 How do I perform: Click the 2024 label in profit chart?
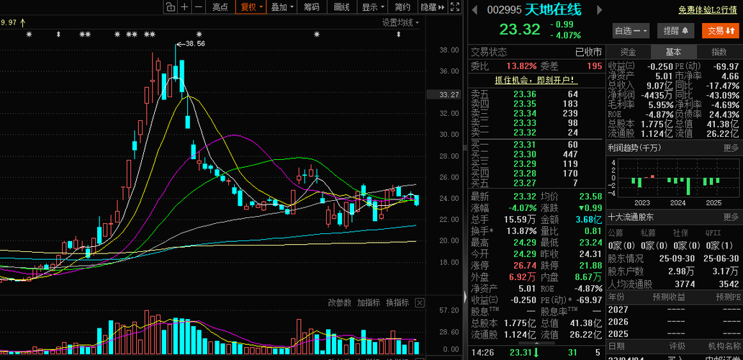click(x=677, y=203)
